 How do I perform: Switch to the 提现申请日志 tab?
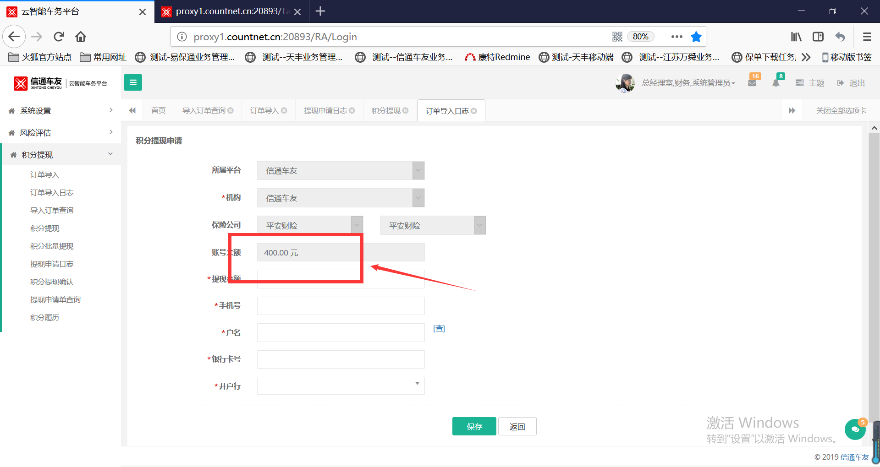click(x=325, y=111)
